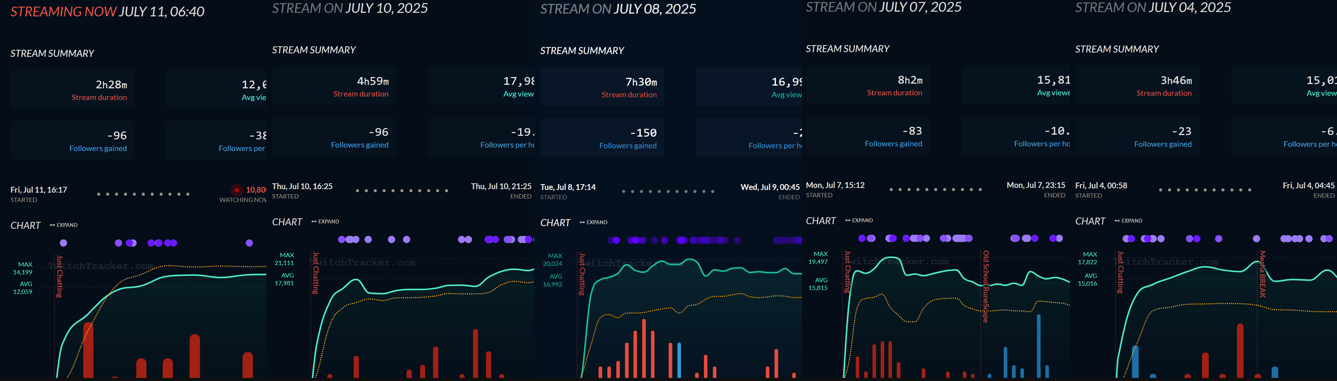Click the Just Chatting label in July 04 chart
Viewport: 1337px width, 381px height.
[1120, 272]
